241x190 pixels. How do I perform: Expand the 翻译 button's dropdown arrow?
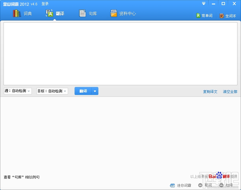click(x=94, y=91)
